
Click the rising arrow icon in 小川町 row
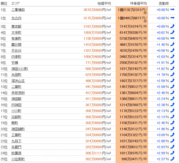(172, 111)
